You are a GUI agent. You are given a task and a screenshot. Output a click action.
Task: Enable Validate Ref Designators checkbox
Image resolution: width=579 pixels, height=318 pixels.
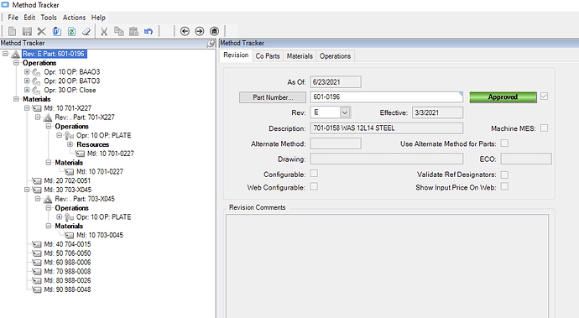[x=504, y=175]
